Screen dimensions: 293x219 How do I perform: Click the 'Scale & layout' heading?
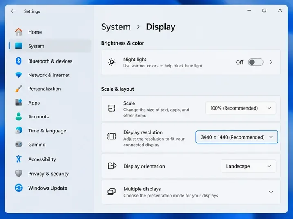point(118,89)
